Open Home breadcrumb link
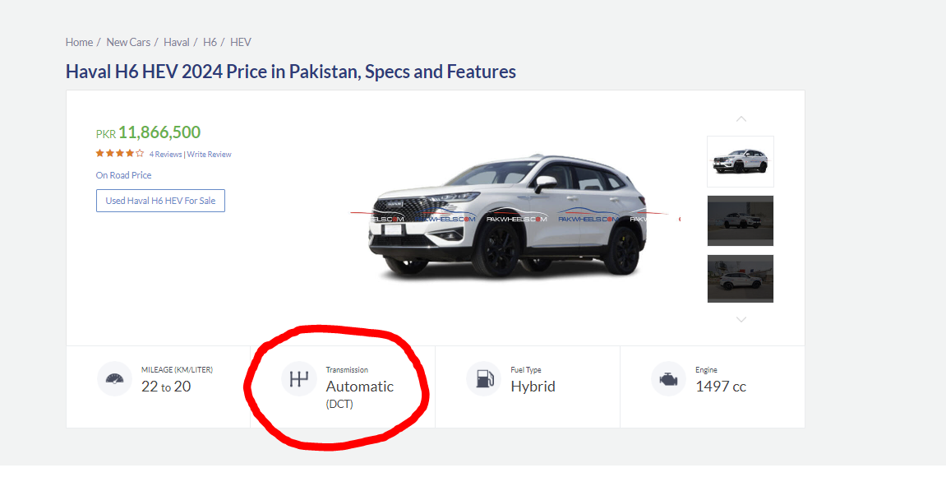Image resolution: width=946 pixels, height=491 pixels. (x=79, y=42)
